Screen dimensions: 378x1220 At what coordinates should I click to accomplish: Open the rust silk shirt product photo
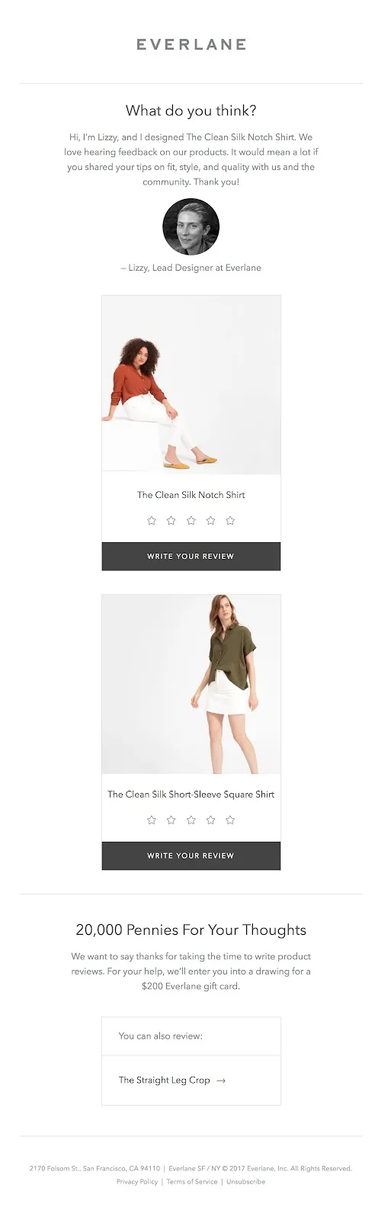click(191, 385)
